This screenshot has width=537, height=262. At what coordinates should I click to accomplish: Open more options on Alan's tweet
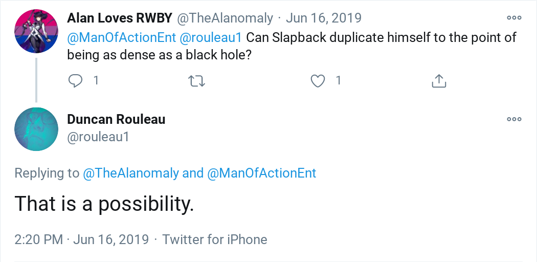(x=514, y=18)
